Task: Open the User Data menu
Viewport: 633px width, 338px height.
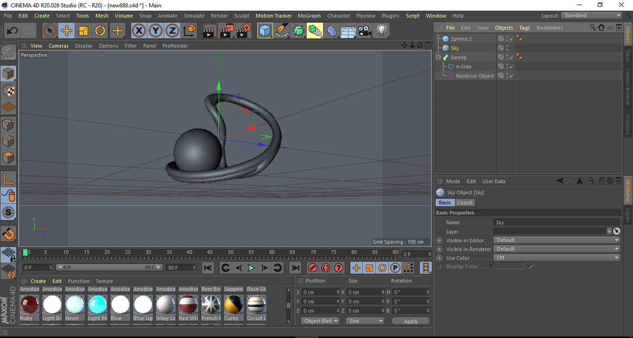Action: pyautogui.click(x=494, y=181)
